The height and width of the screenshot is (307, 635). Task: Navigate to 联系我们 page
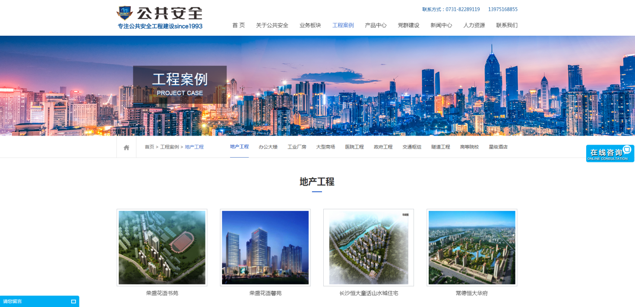[x=506, y=25]
